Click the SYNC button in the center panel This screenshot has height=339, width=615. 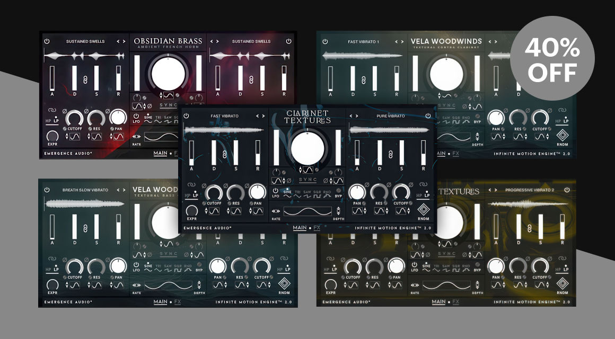(308, 179)
